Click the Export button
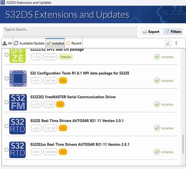The image size is (186, 179). coord(151,32)
